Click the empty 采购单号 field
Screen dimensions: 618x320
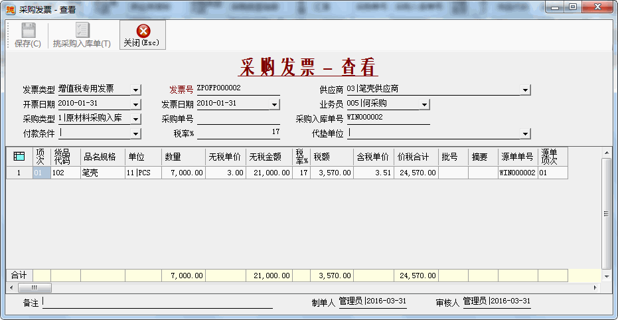coord(238,119)
